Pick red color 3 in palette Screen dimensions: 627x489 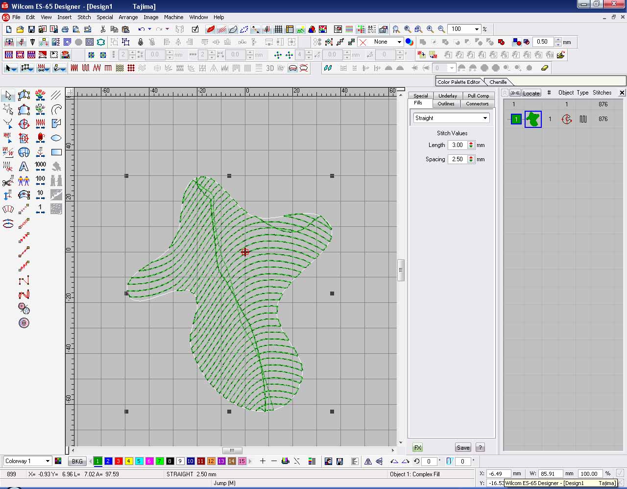tap(118, 461)
